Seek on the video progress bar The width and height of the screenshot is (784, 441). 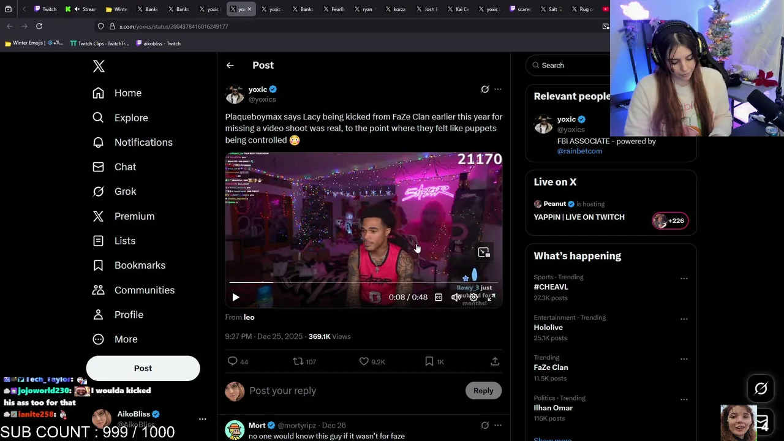[364, 282]
